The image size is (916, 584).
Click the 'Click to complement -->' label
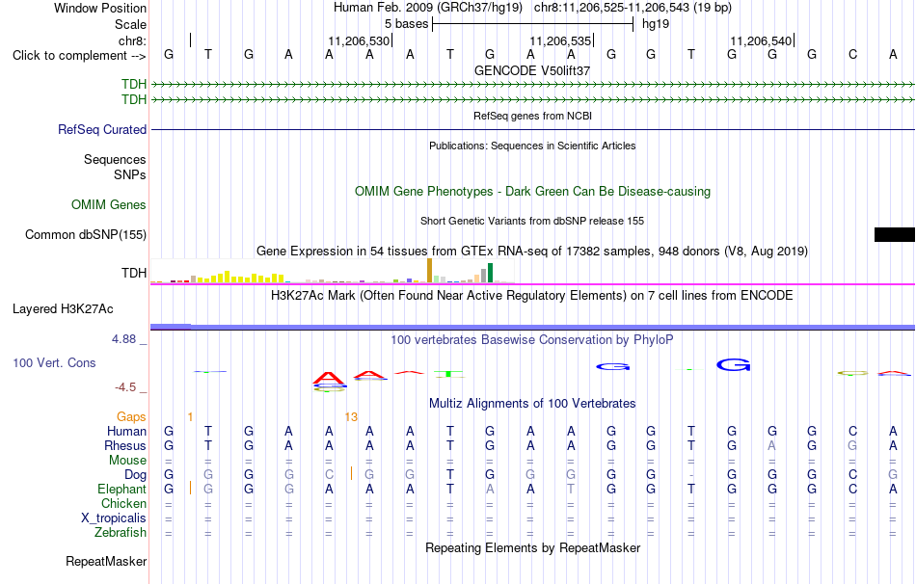coord(79,56)
